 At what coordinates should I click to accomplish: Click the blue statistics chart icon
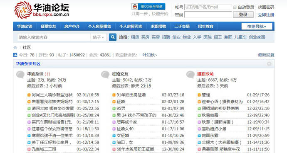[15, 55]
